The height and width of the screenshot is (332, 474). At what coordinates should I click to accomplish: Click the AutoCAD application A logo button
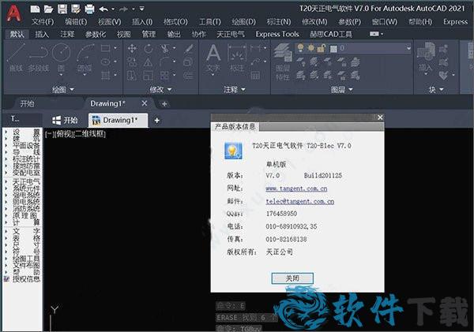13,14
